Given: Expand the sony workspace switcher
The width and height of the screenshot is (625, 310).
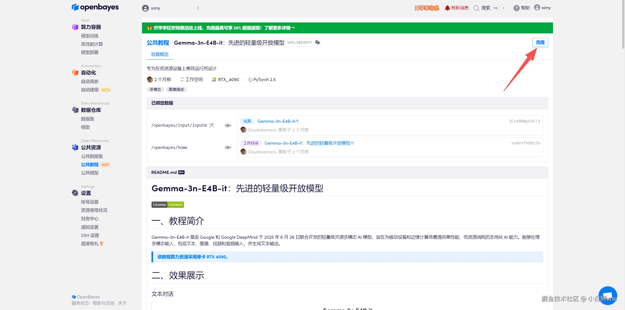Looking at the screenshot, I should click(198, 8).
